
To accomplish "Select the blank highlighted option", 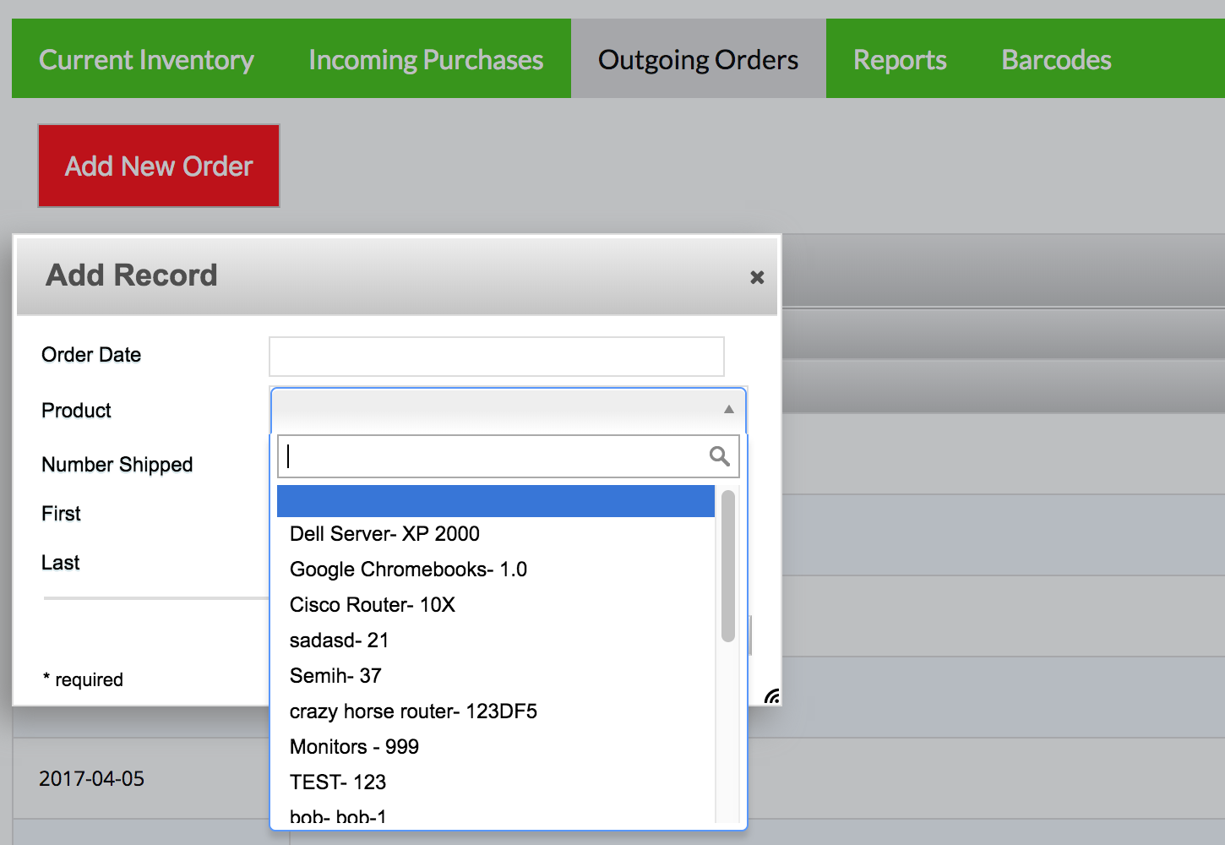I will coord(496,501).
